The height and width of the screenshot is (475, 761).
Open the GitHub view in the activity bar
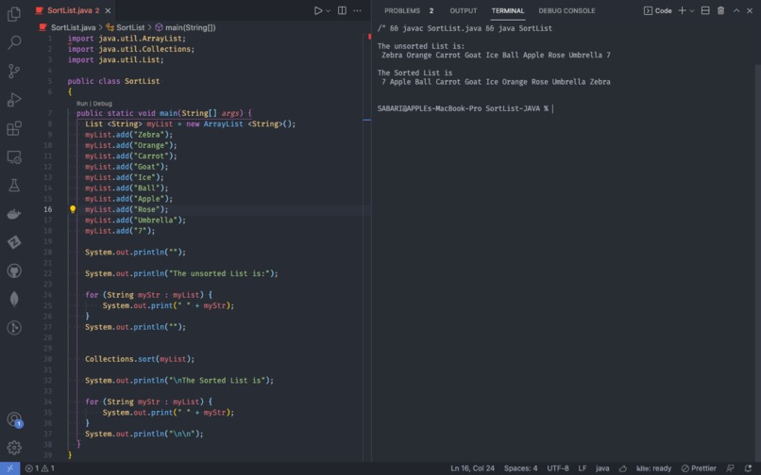click(14, 270)
